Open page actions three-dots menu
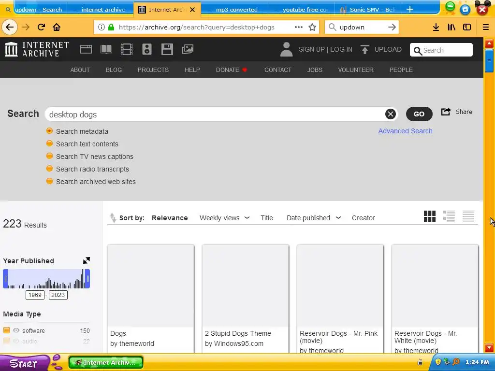Image resolution: width=495 pixels, height=371 pixels. (299, 27)
